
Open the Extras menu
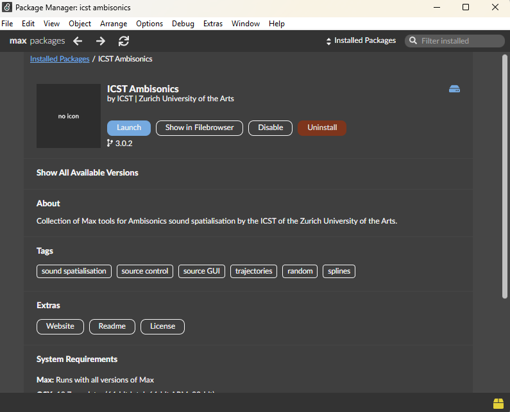tap(212, 24)
